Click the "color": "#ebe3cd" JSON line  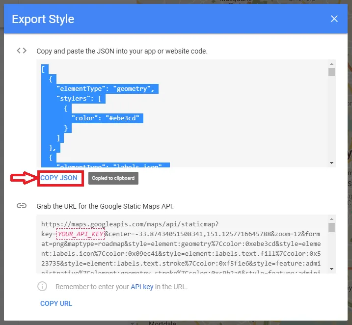[x=107, y=118]
